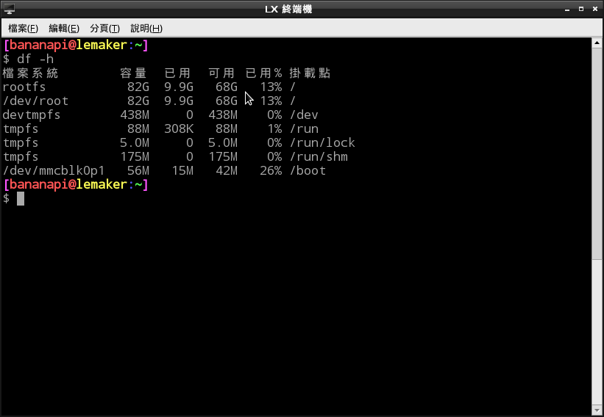604x417 pixels.
Task: Click the 'df -h' command text
Action: [x=35, y=59]
